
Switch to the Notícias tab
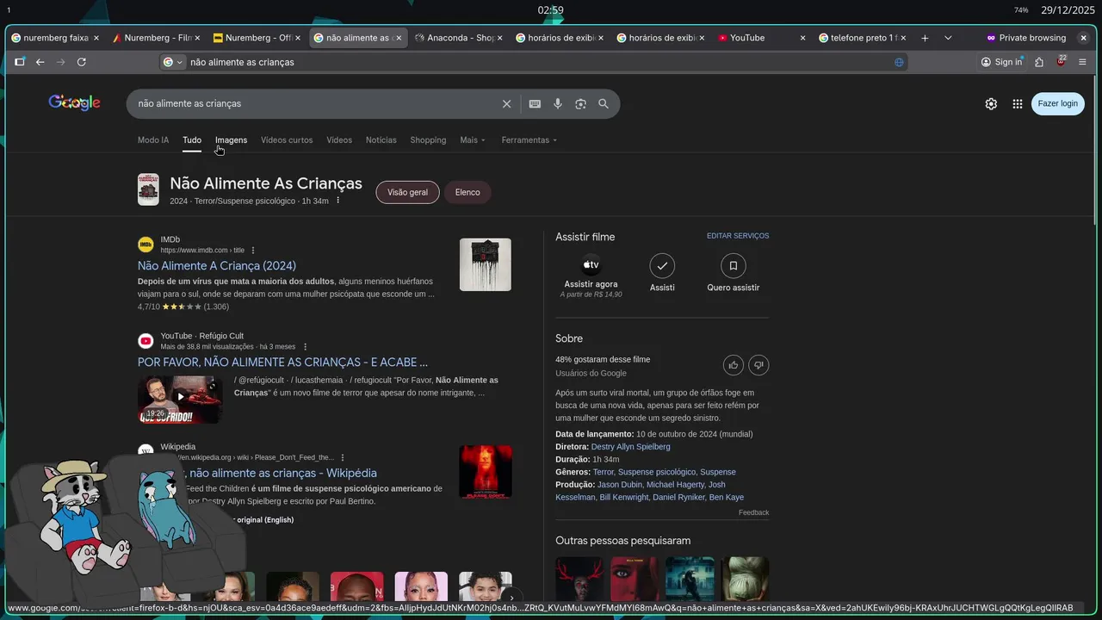pos(381,140)
